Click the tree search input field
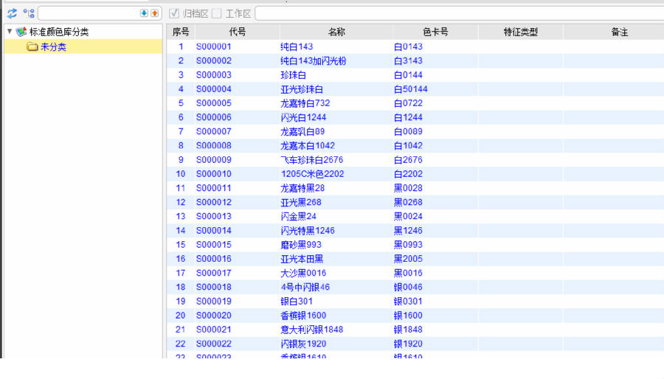Screen dimensions: 664x379 [x=89, y=13]
